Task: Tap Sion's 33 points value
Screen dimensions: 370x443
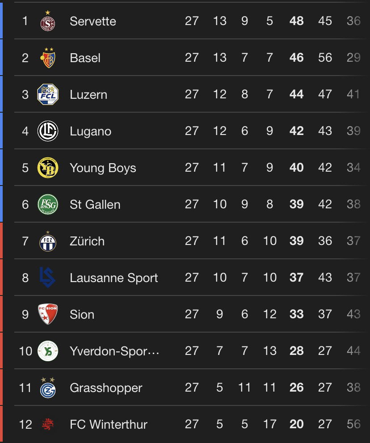Action: pos(296,314)
